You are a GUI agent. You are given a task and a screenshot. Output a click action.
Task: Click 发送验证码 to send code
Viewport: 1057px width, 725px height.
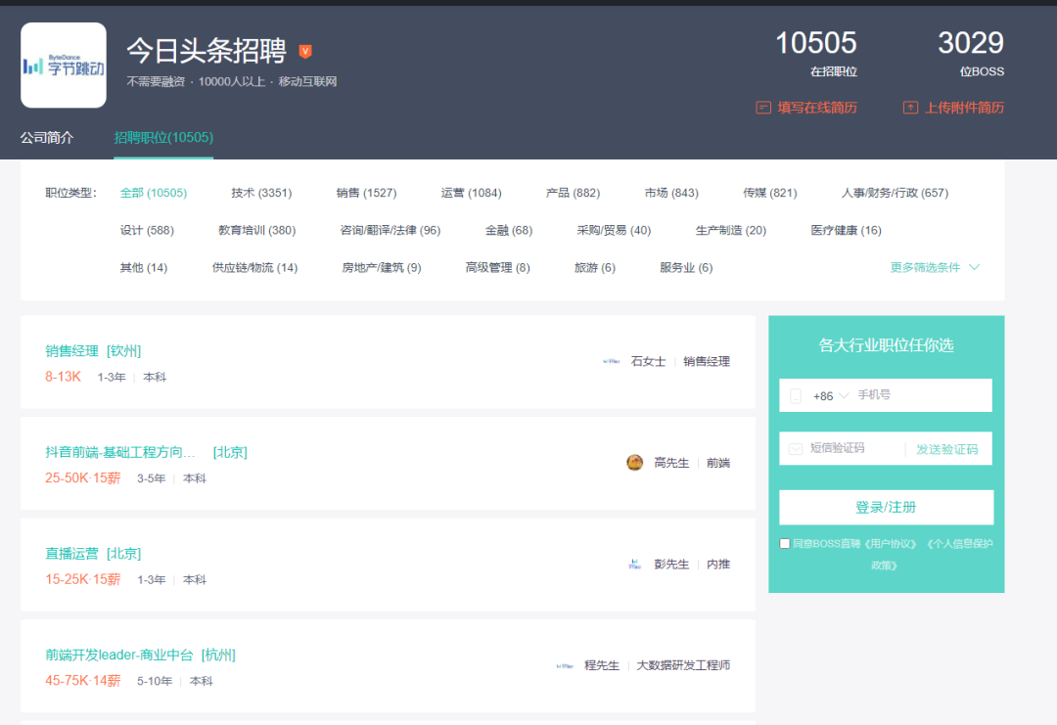pyautogui.click(x=946, y=449)
